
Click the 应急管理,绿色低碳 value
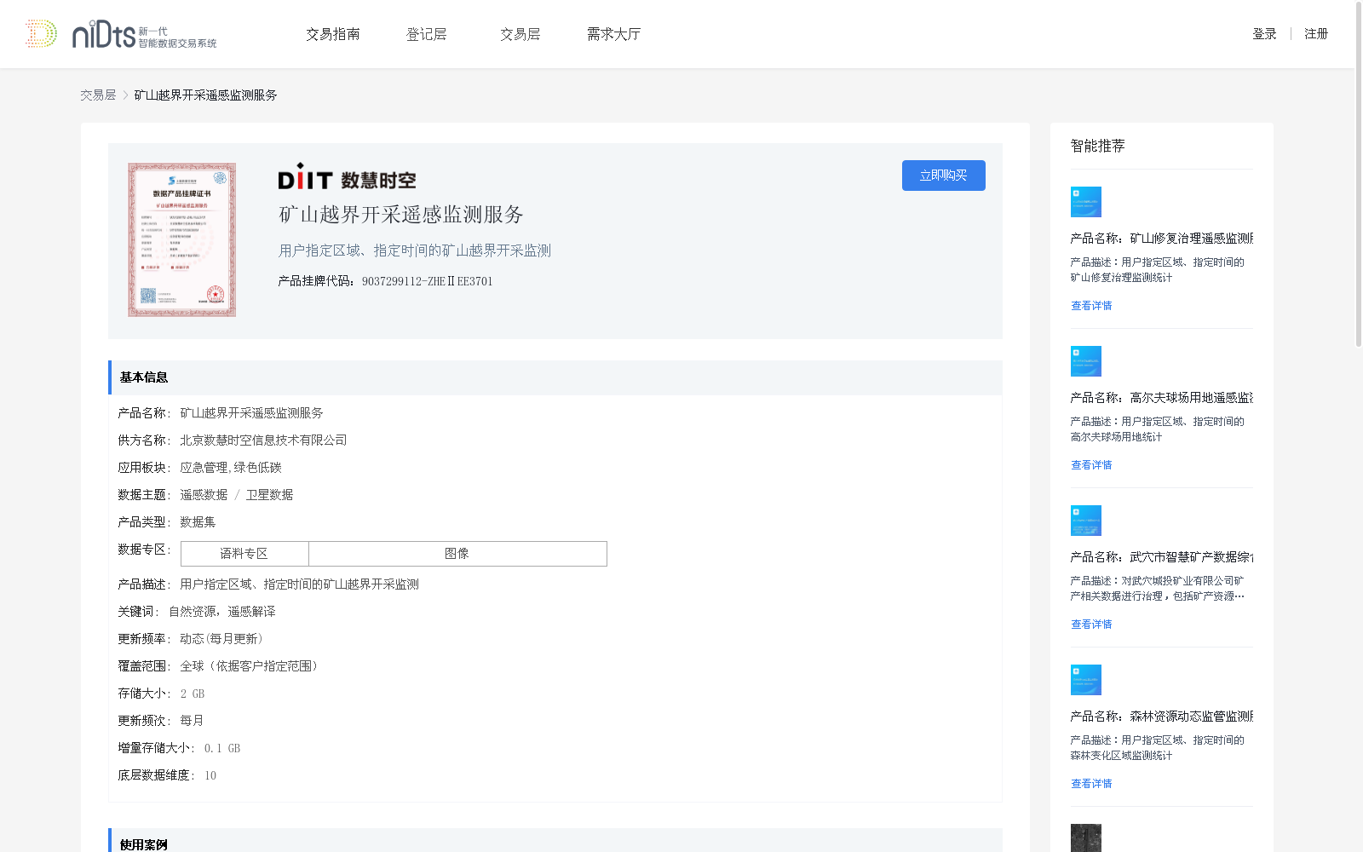tap(231, 468)
